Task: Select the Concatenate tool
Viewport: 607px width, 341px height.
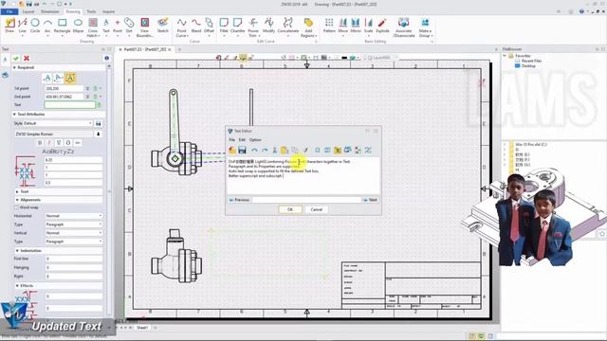Action: coord(288,26)
